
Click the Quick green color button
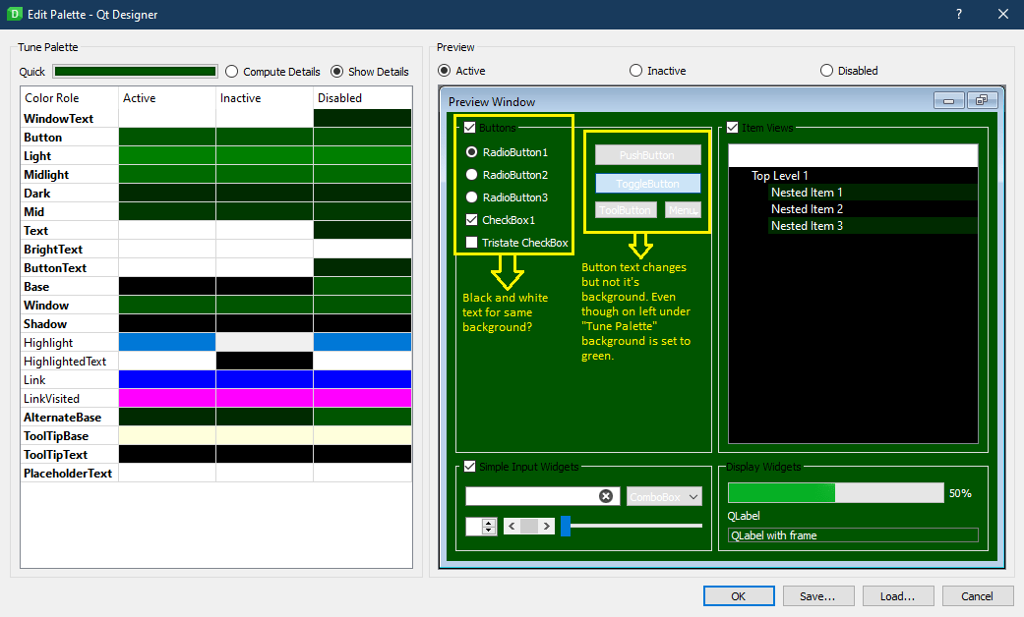point(135,71)
